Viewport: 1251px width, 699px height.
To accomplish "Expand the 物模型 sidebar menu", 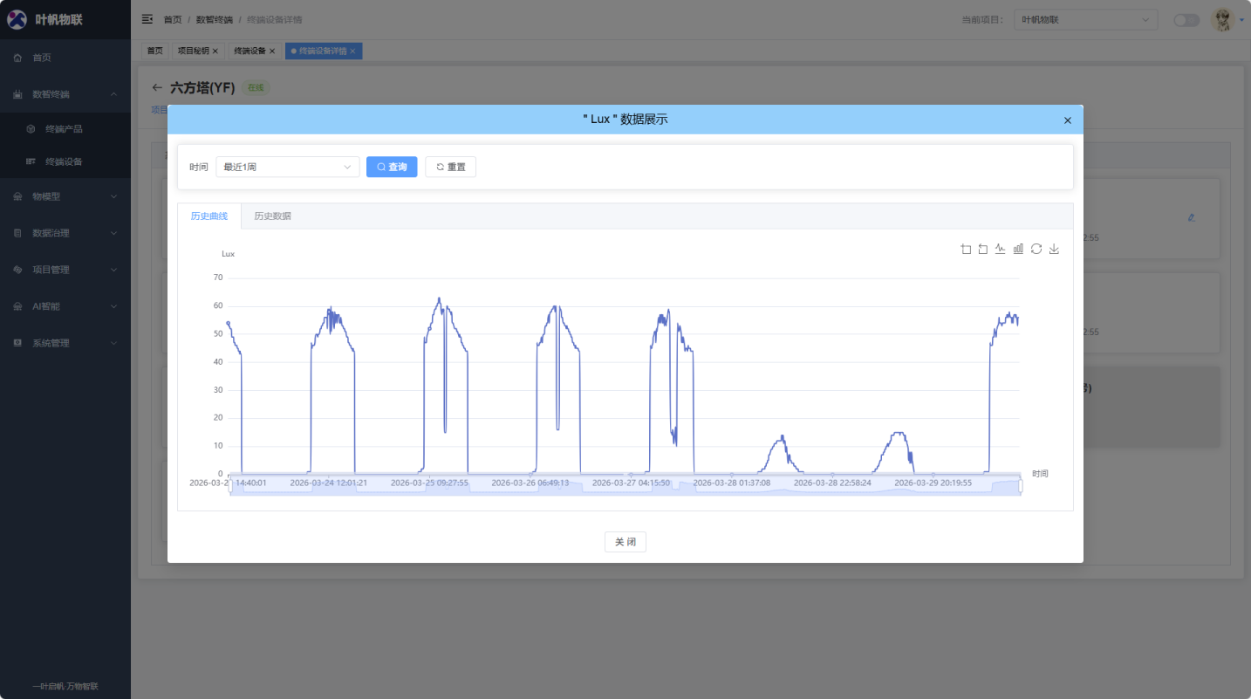I will click(65, 196).
